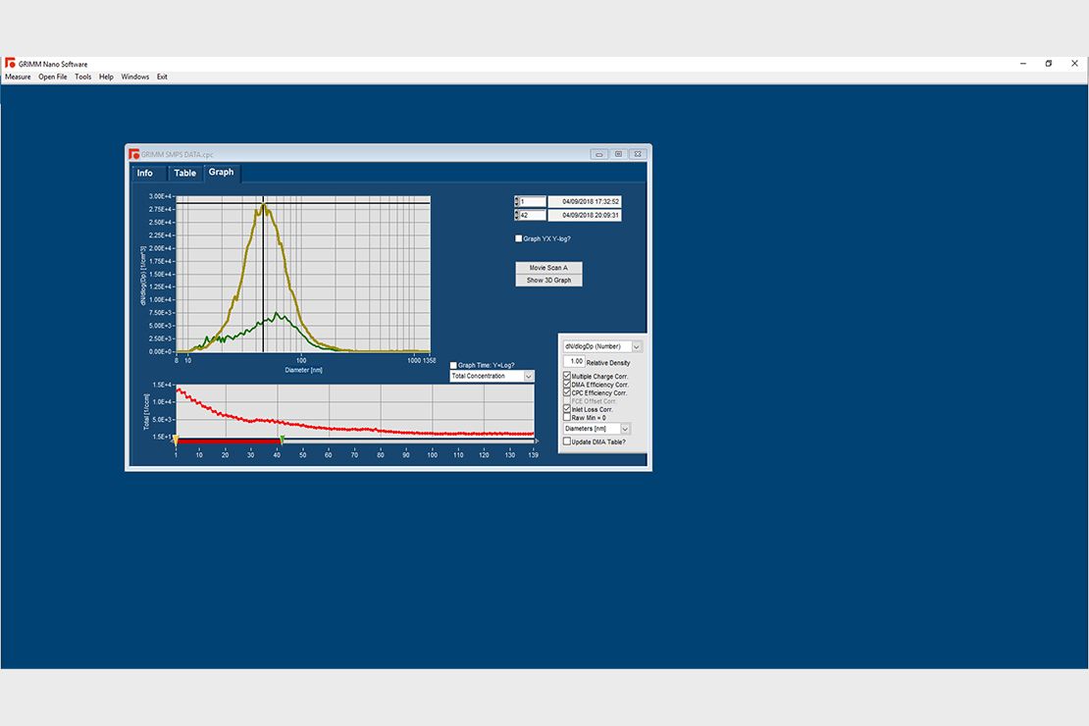Disable Inlet Loss Corr. checkbox
Viewport: 1089px width, 726px height.
[567, 409]
